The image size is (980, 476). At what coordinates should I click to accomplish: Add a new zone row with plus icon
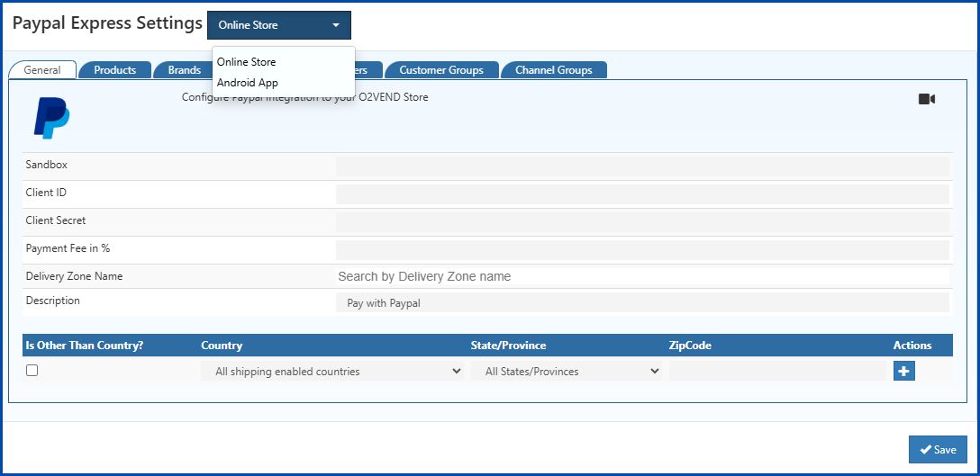click(x=903, y=371)
